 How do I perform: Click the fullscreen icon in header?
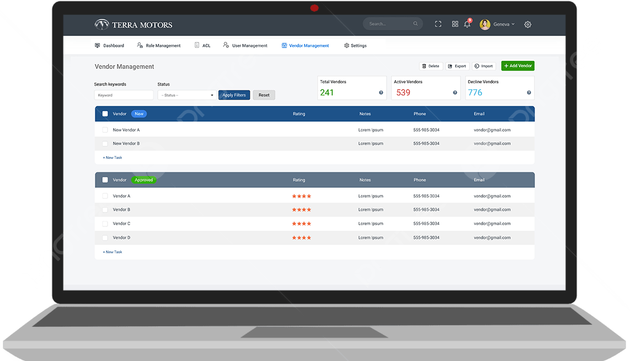[438, 24]
